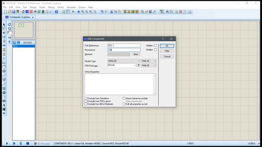The image size is (262, 147).
Task: Toggle Hidden checkbox for Resistance
Action: point(156,50)
